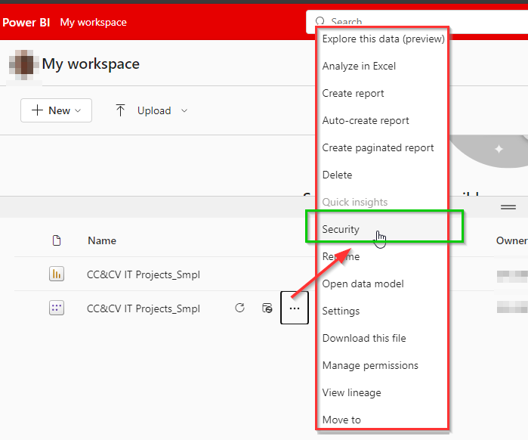Viewport: 528px width, 440px height.
Task: Select Explore this data (preview)
Action: point(383,39)
